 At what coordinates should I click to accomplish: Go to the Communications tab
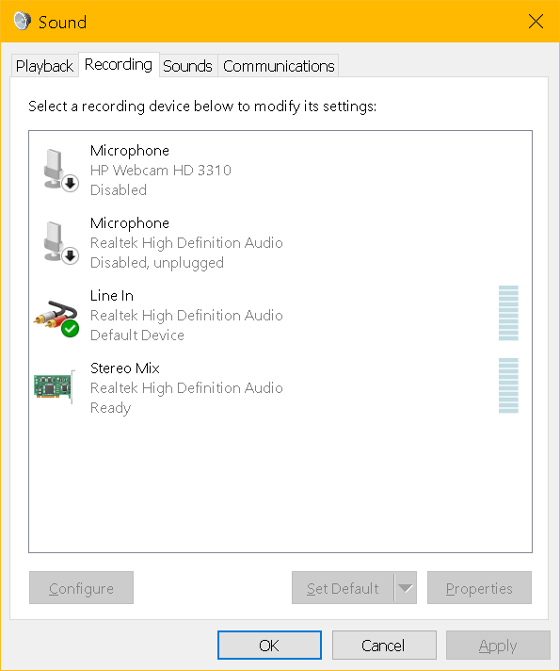(x=279, y=66)
